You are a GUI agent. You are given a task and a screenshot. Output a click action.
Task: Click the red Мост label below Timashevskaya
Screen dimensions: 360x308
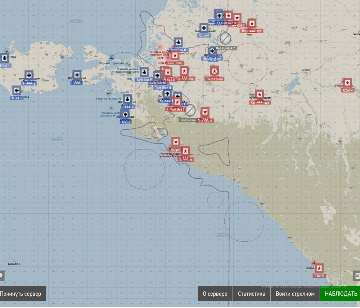pos(249,35)
